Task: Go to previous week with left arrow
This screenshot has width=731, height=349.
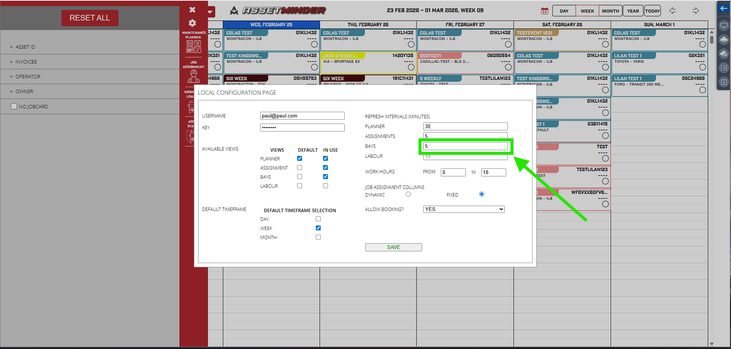Action: point(673,11)
